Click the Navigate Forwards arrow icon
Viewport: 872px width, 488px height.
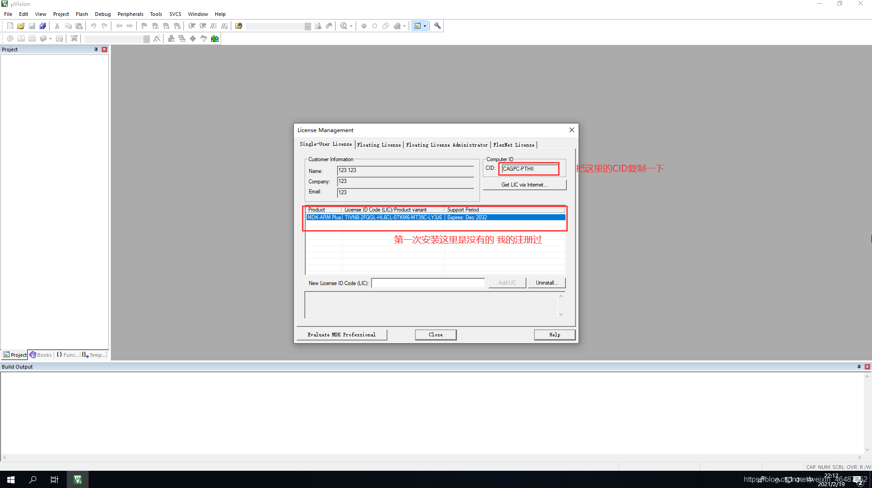click(130, 26)
